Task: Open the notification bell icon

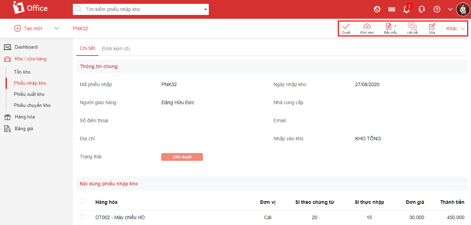Action: 406,9
